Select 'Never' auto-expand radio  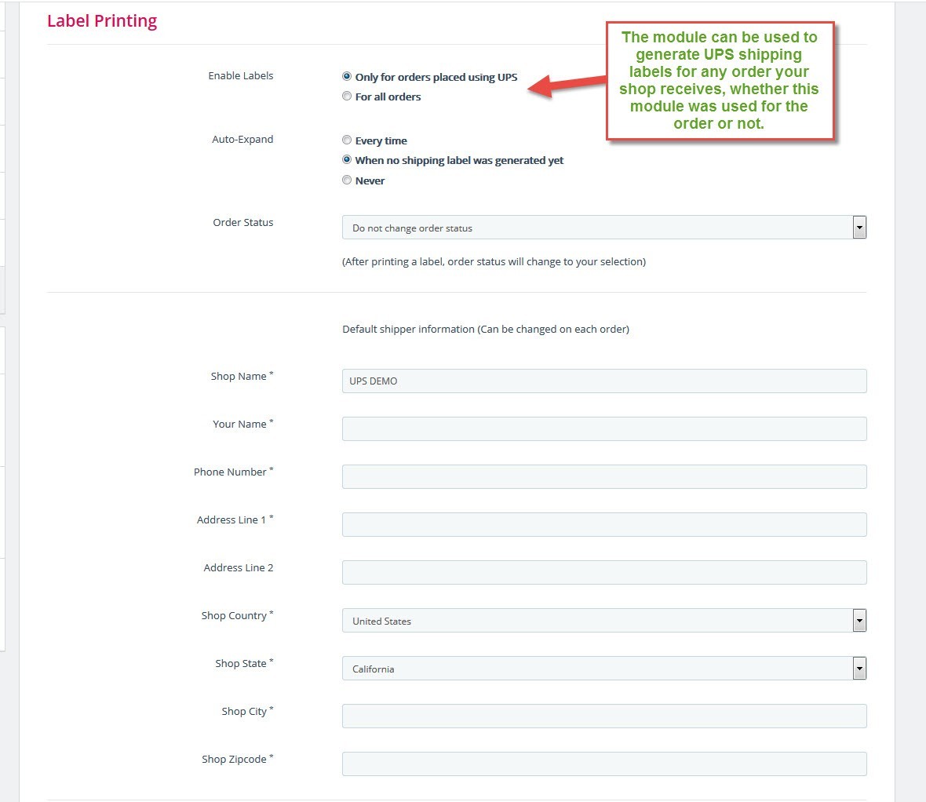347,180
